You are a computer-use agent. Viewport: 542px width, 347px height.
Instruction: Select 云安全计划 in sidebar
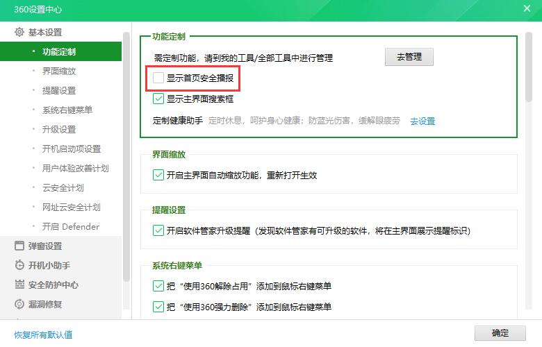pyautogui.click(x=63, y=188)
